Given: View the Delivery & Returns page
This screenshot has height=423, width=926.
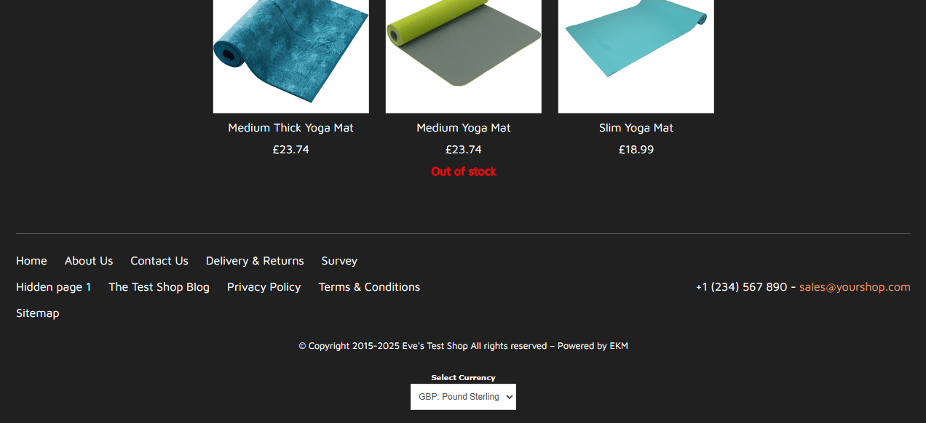Looking at the screenshot, I should point(255,261).
